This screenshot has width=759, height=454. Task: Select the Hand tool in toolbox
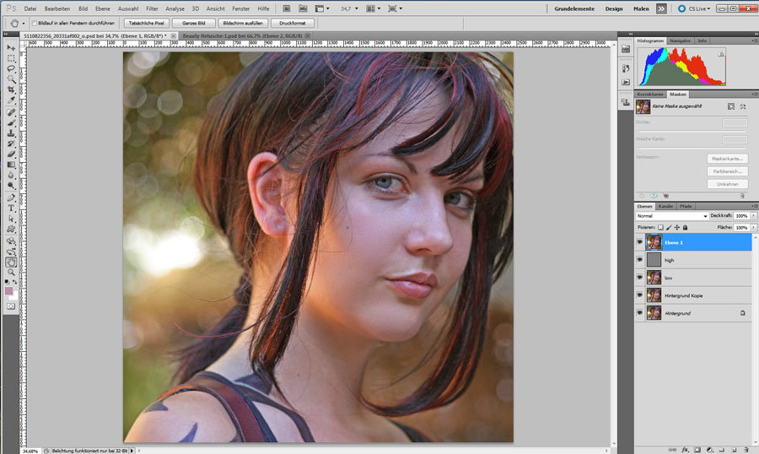point(11,262)
